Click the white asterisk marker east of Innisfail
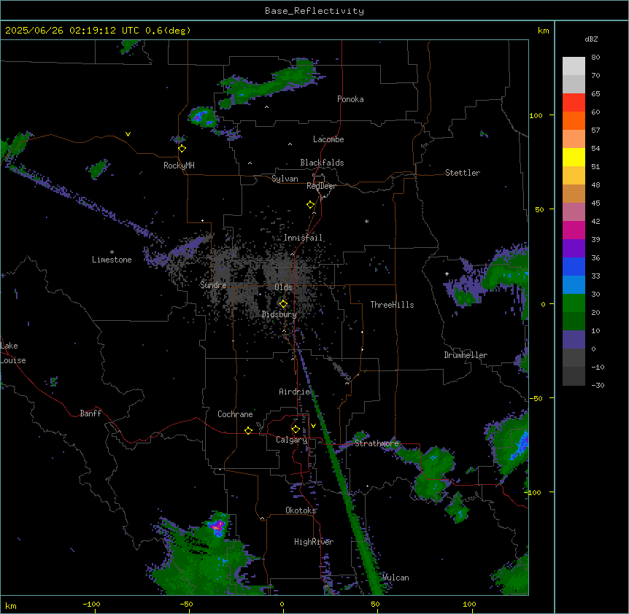The width and height of the screenshot is (629, 614). coord(366,221)
